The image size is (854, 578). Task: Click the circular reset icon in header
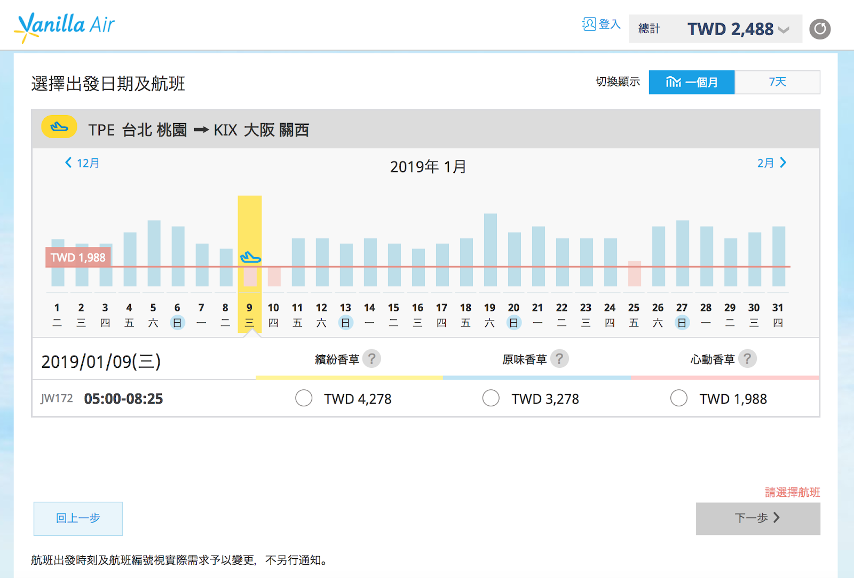click(x=820, y=29)
